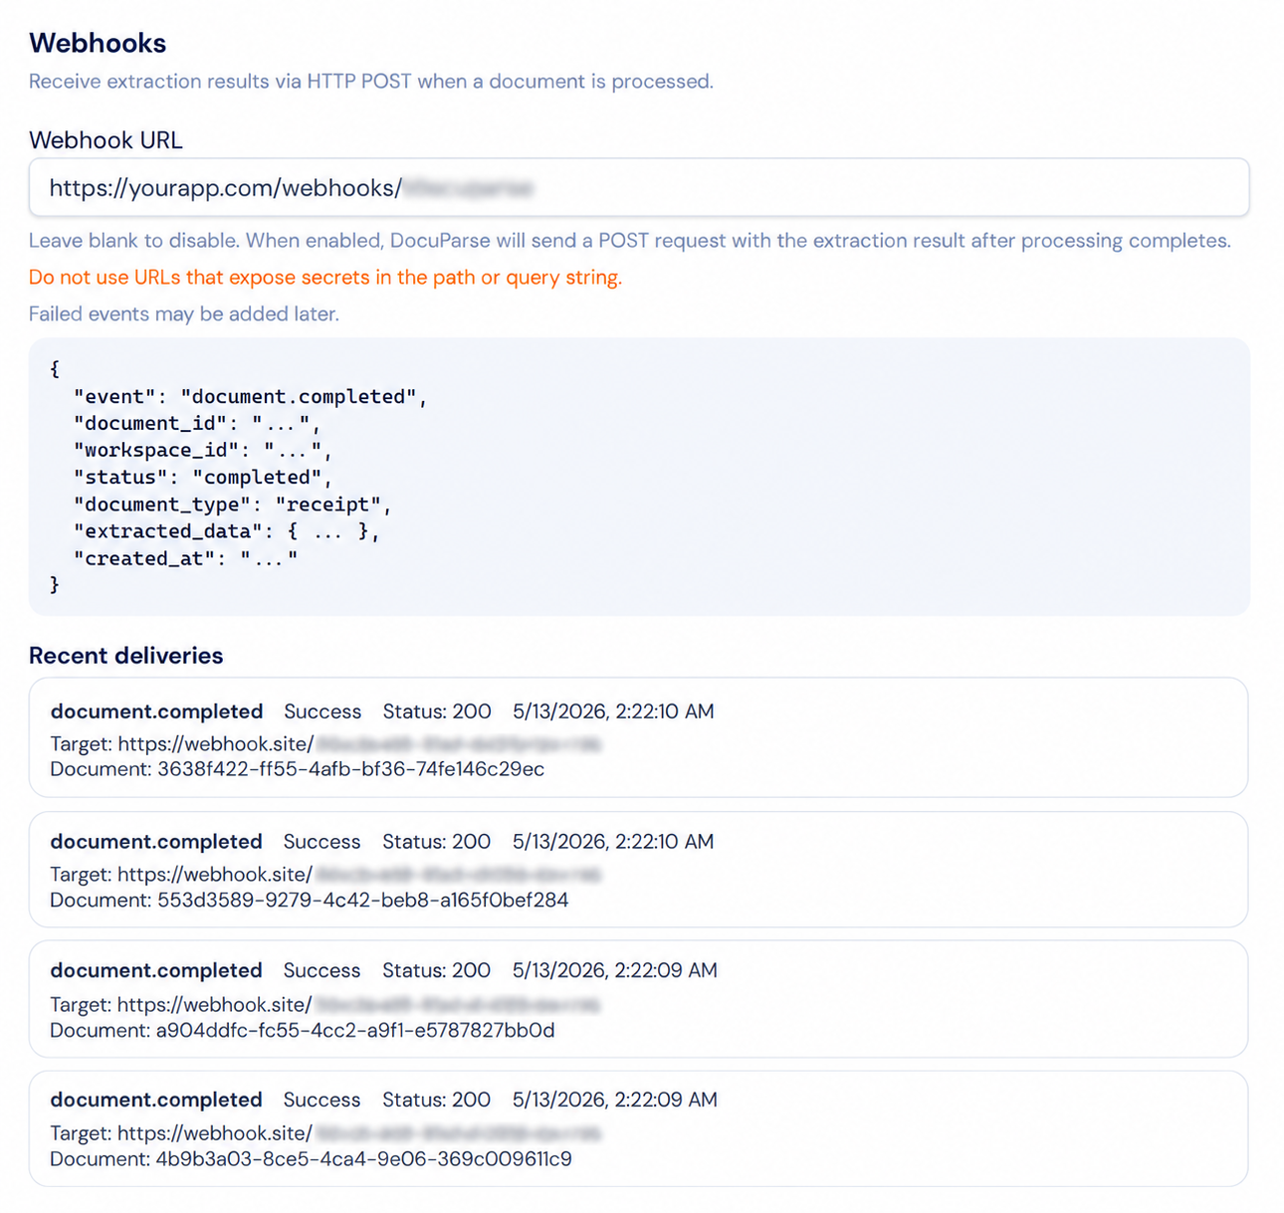
Task: Click 'Receive extraction results via HTTP POST' description
Action: tap(371, 82)
